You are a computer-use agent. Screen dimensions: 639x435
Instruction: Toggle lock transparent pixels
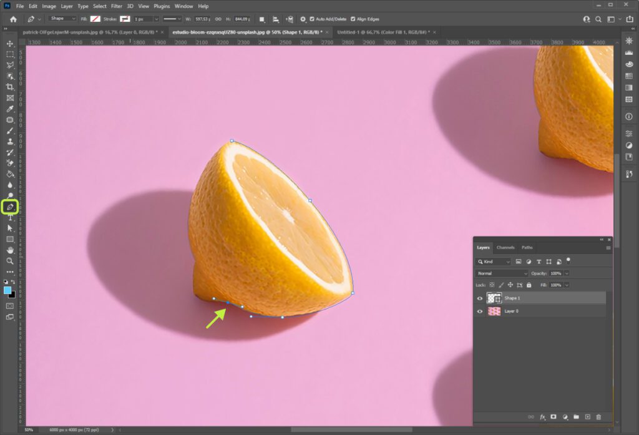[492, 285]
